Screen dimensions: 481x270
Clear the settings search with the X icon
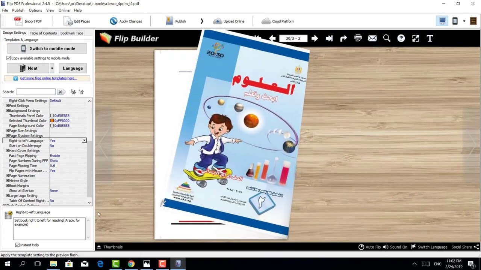(60, 92)
